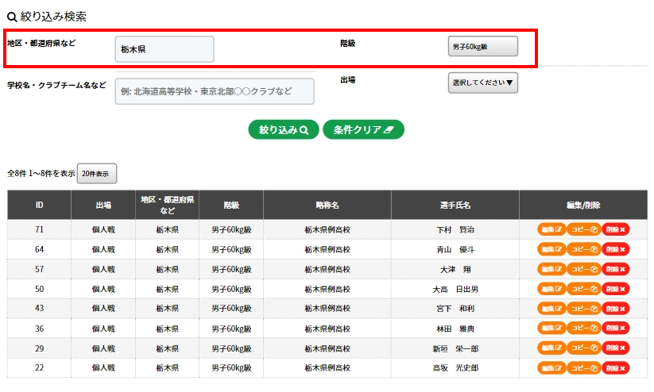
Task: Click the 階級 column header in table
Action: click(x=230, y=206)
